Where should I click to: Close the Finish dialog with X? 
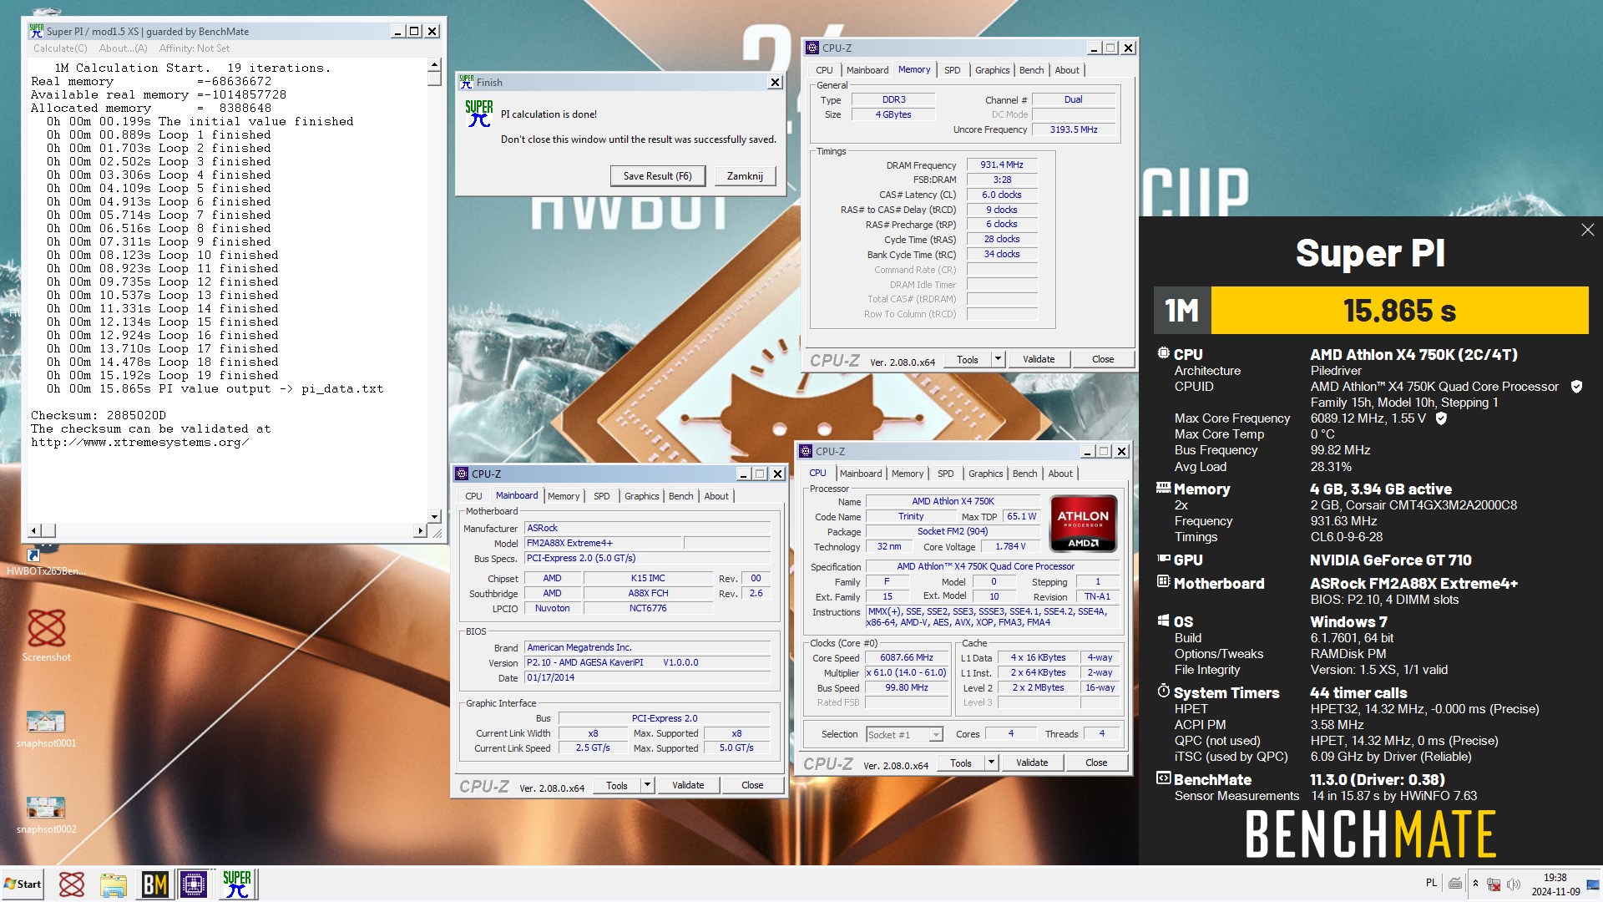775,82
